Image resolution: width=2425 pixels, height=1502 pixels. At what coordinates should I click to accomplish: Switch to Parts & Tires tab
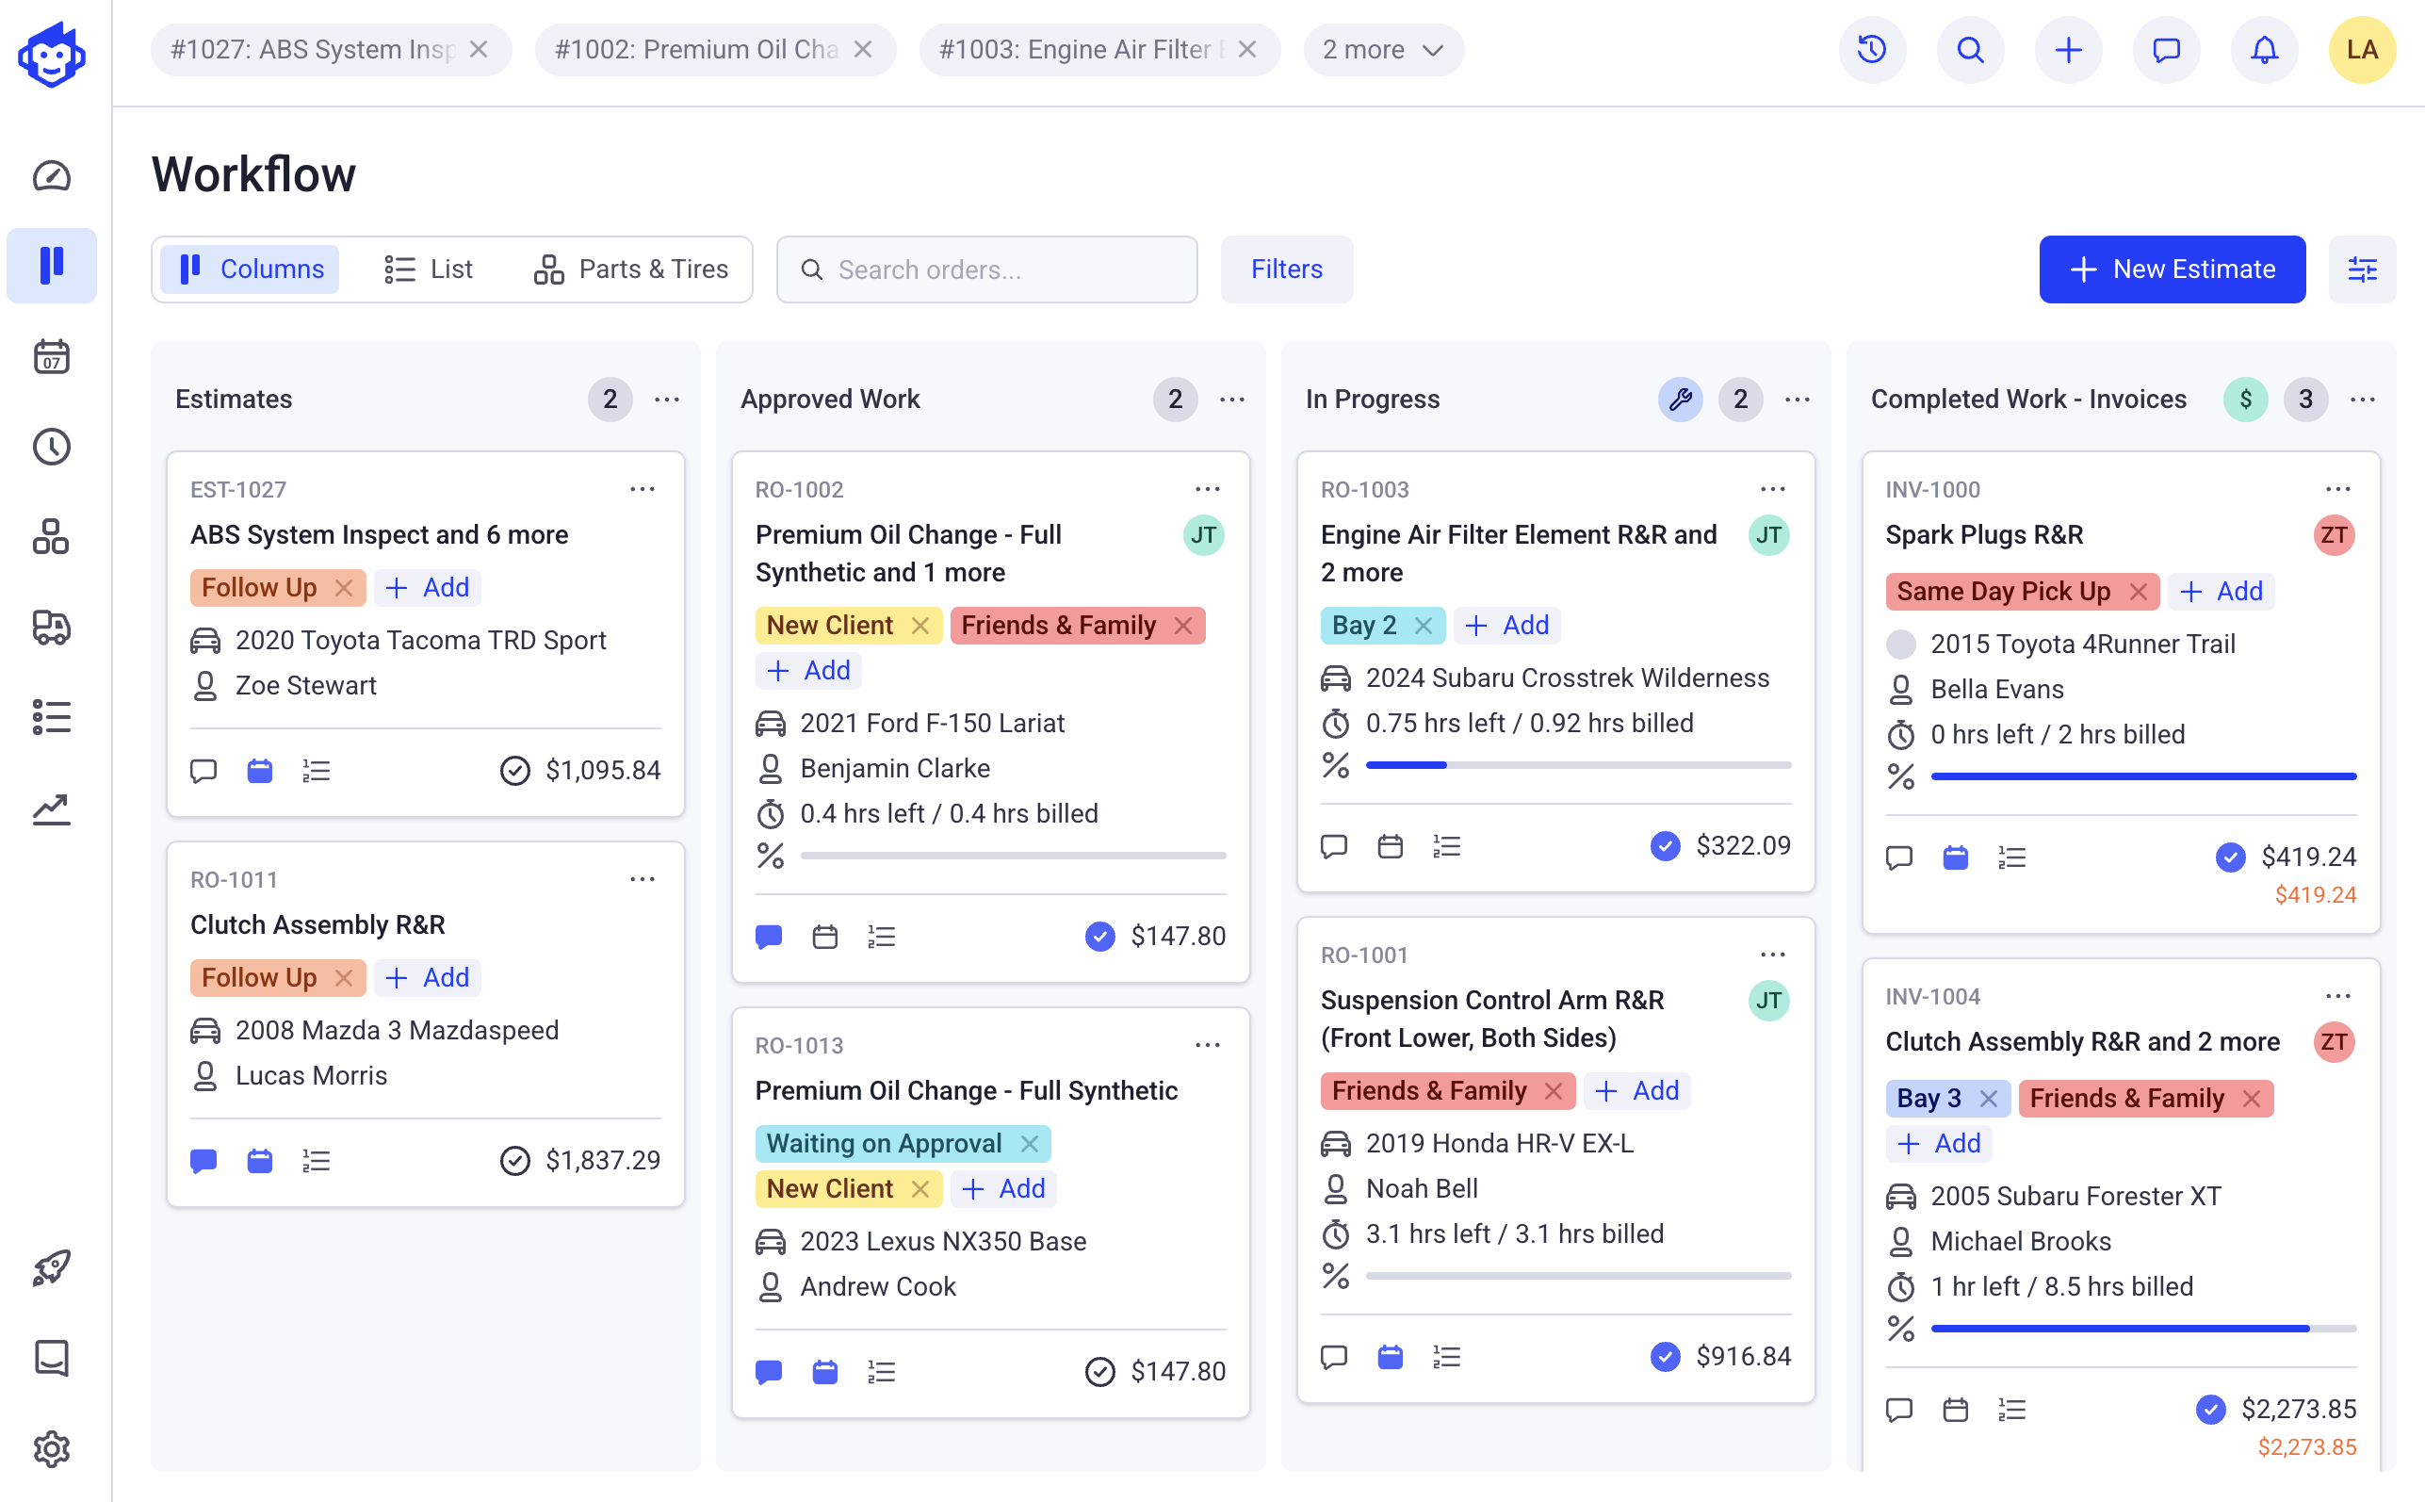(631, 269)
